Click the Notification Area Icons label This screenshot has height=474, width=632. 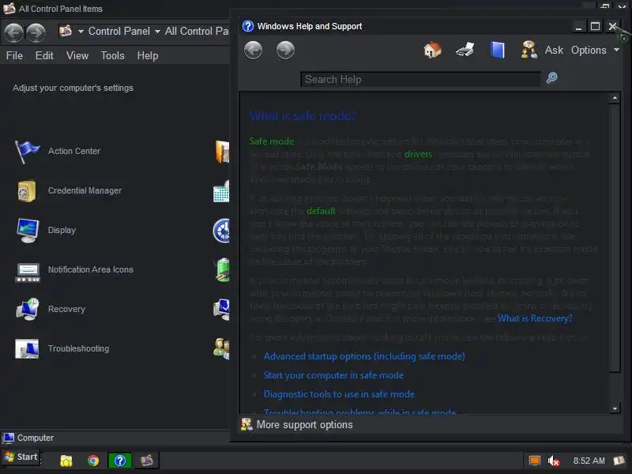91,269
